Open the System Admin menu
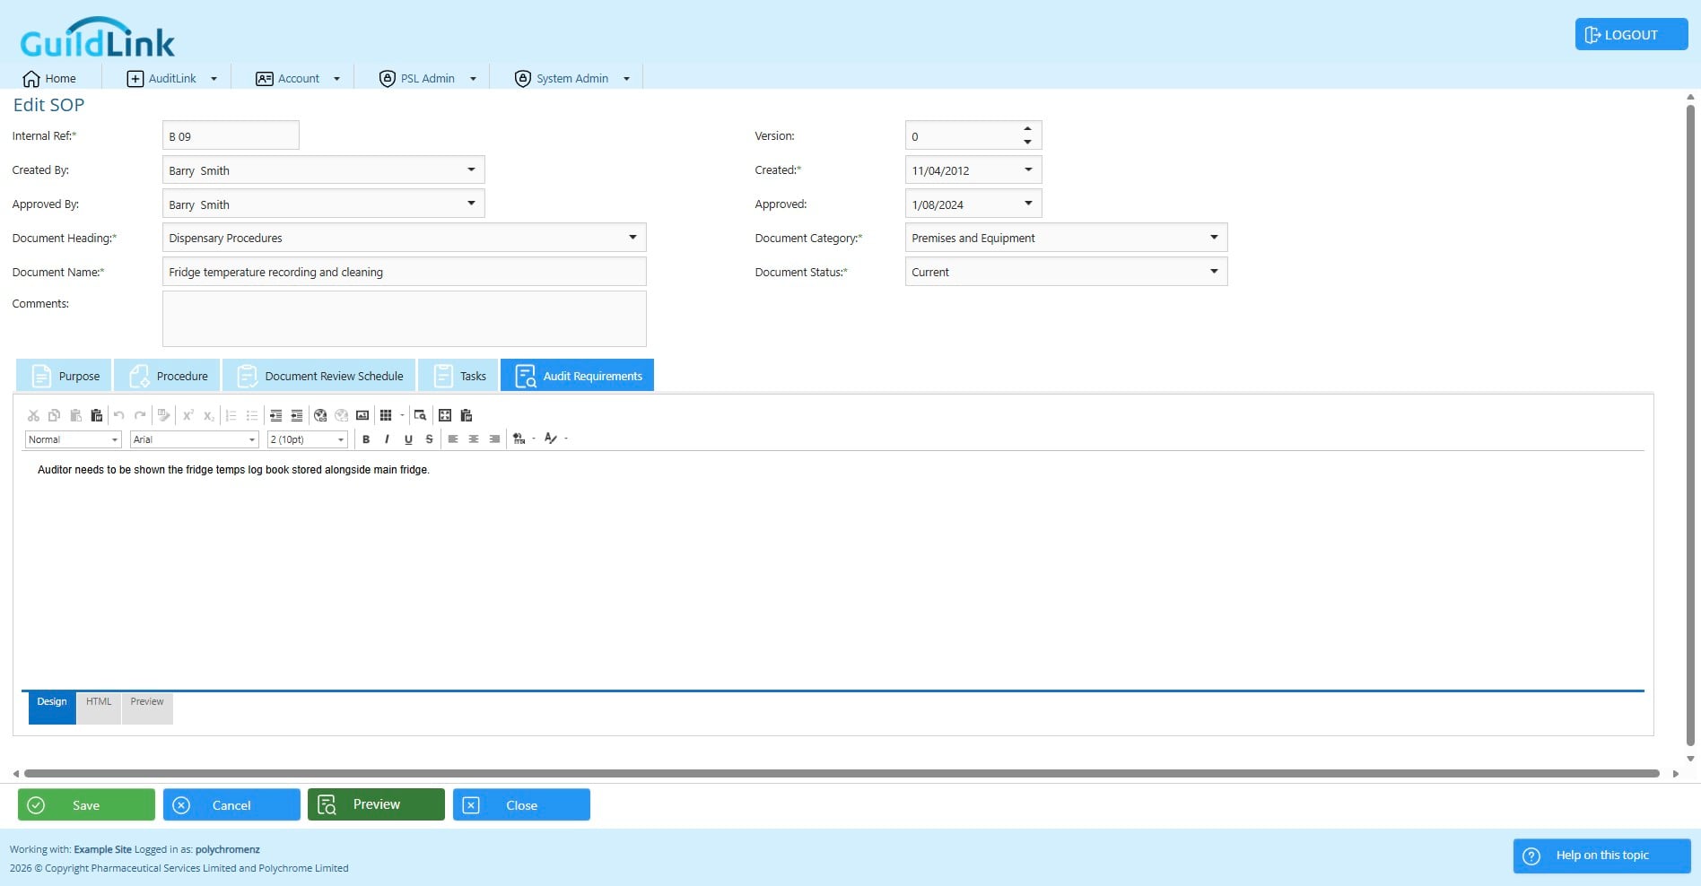This screenshot has height=886, width=1701. point(571,79)
